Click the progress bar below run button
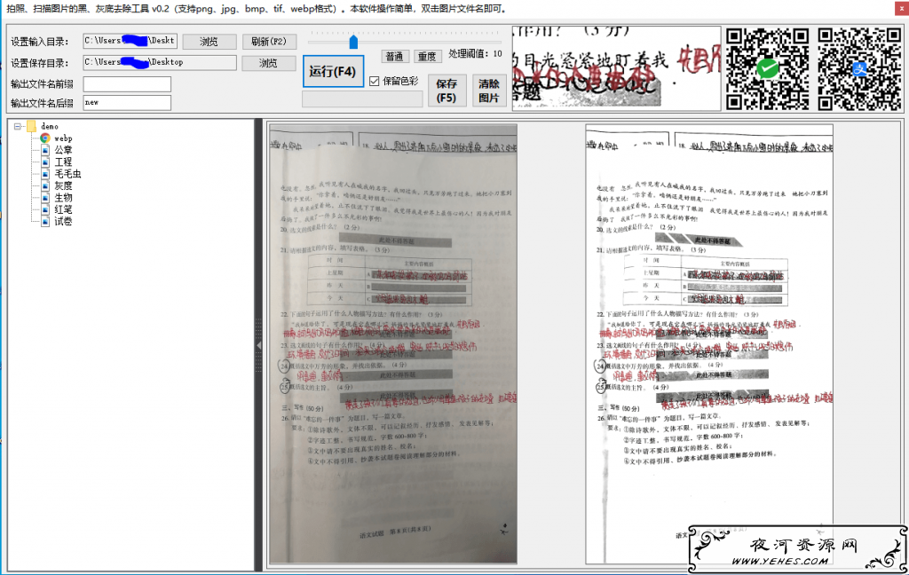909x575 pixels. [x=362, y=99]
